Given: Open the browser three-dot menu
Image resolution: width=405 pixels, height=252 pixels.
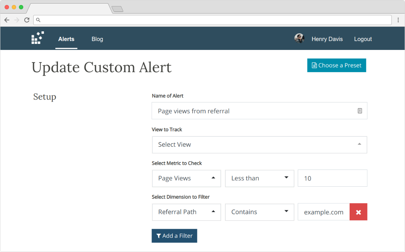Looking at the screenshot, I should 398,20.
